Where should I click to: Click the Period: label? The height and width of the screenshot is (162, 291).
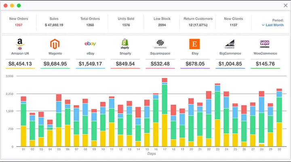278,20
